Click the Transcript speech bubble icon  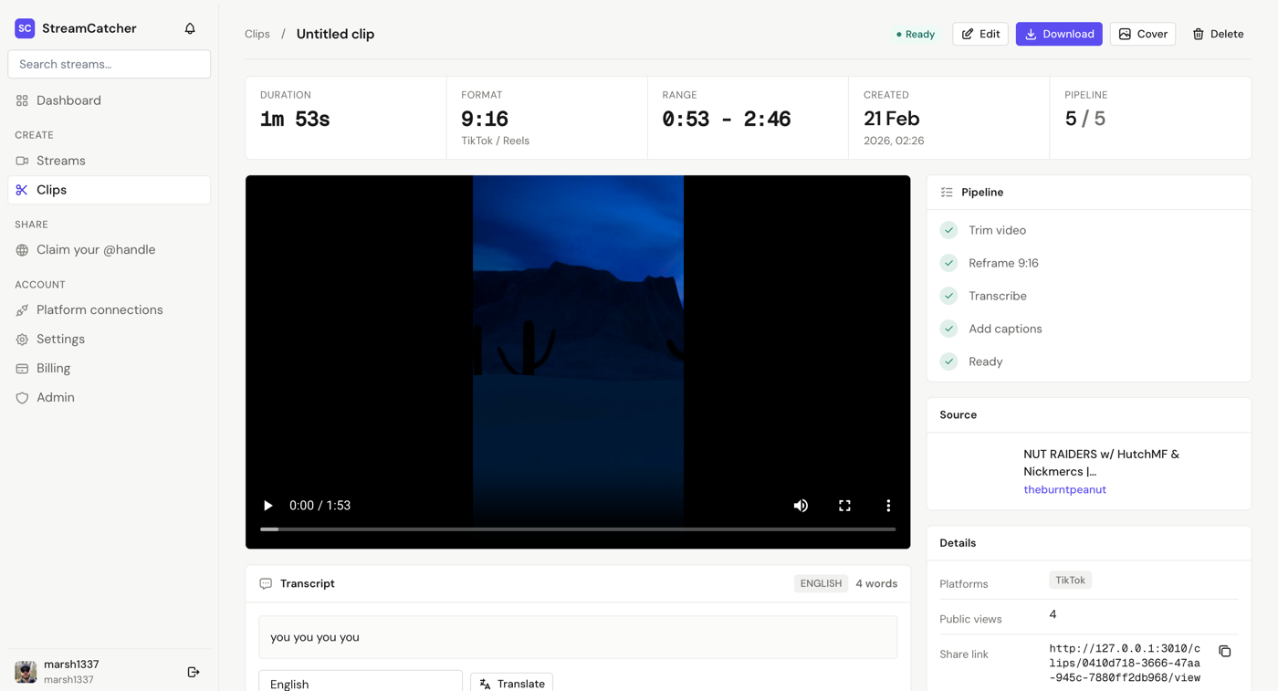[x=266, y=583]
